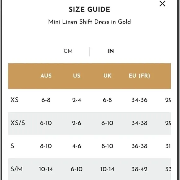The width and height of the screenshot is (180, 180).
Task: Close the size guide with the X icon
Action: click(162, 3)
